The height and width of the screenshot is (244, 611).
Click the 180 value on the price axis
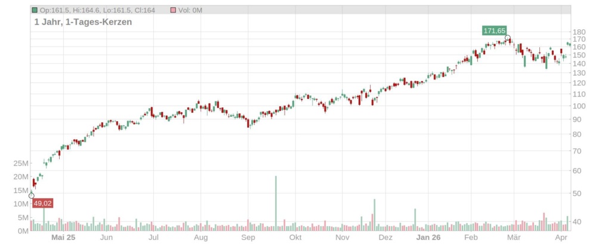pyautogui.click(x=579, y=32)
